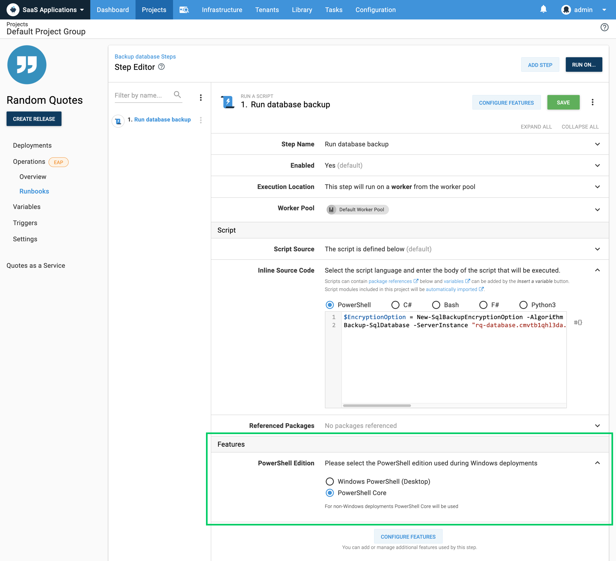Open the Infrastructure menu
This screenshot has height=561, width=616.
coord(222,10)
